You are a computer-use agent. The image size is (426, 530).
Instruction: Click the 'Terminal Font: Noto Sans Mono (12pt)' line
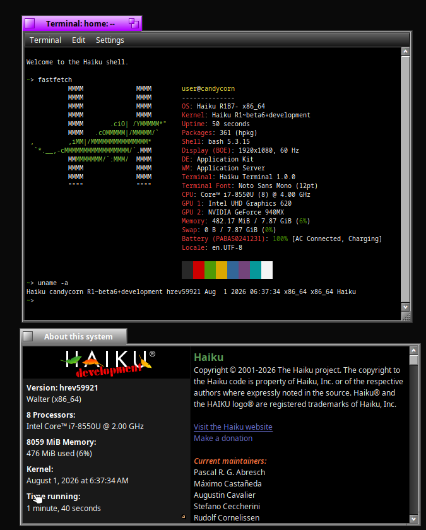(250, 185)
